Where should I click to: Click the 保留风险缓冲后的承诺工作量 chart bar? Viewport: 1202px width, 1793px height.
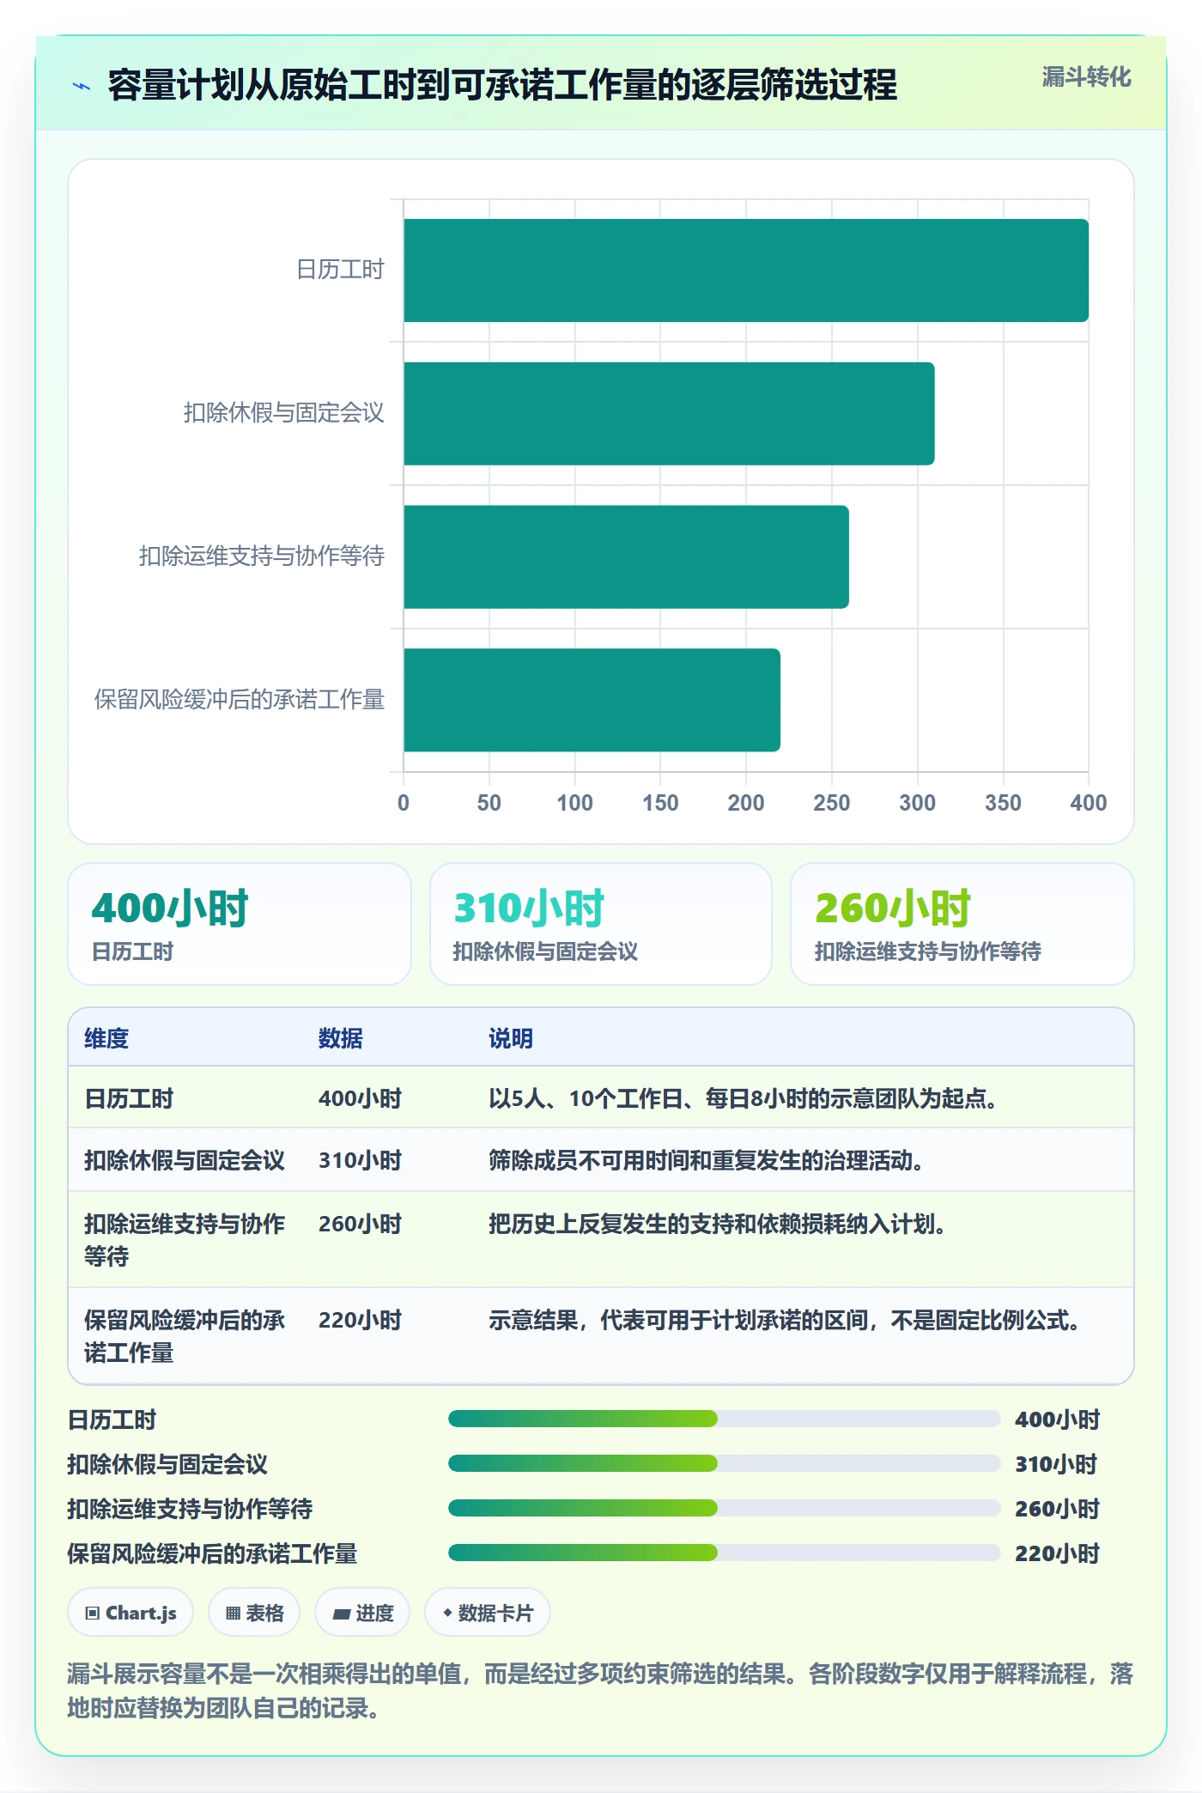pos(592,700)
